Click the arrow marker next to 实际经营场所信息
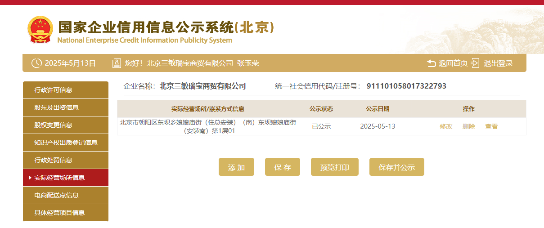 (x=30, y=178)
